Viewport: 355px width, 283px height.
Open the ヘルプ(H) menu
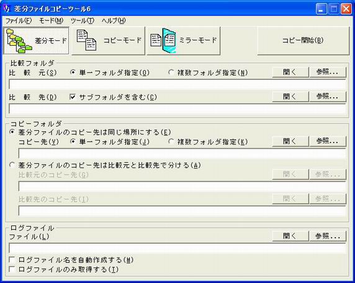(114, 21)
